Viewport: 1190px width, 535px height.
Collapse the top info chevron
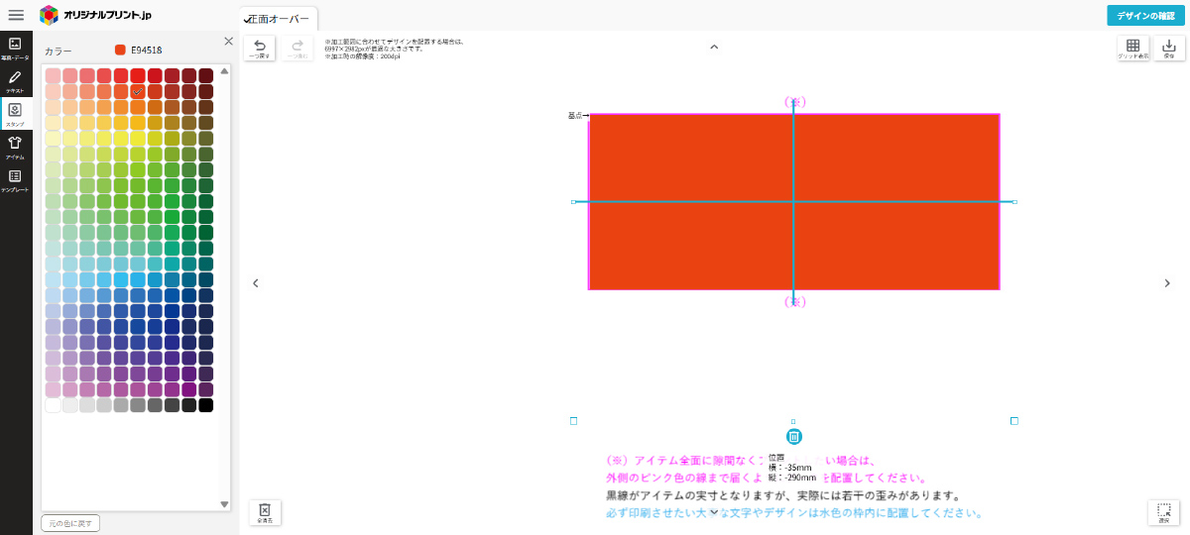[714, 47]
